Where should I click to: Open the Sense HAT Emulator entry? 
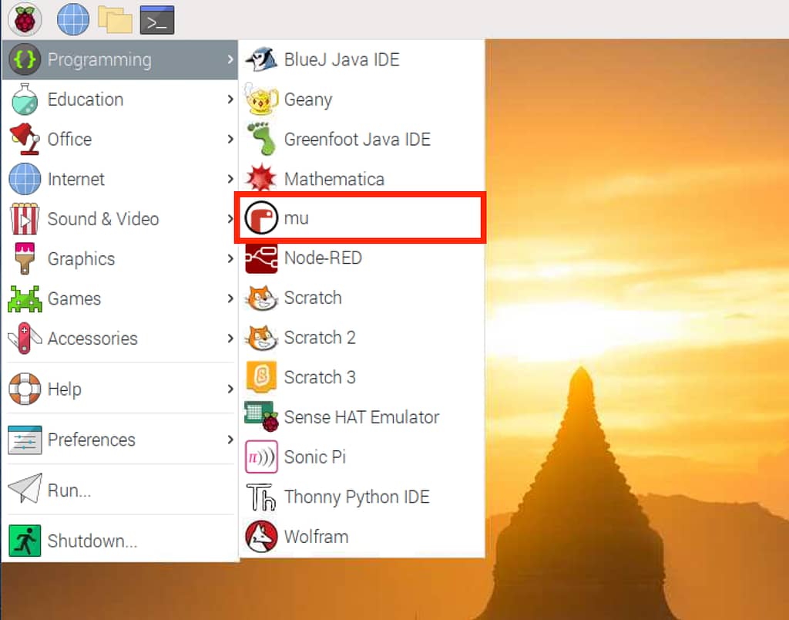362,417
